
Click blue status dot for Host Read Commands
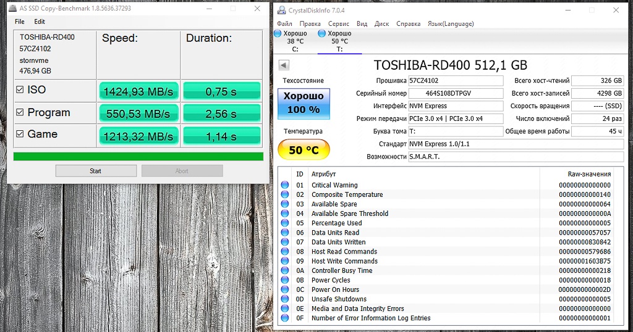285,251
